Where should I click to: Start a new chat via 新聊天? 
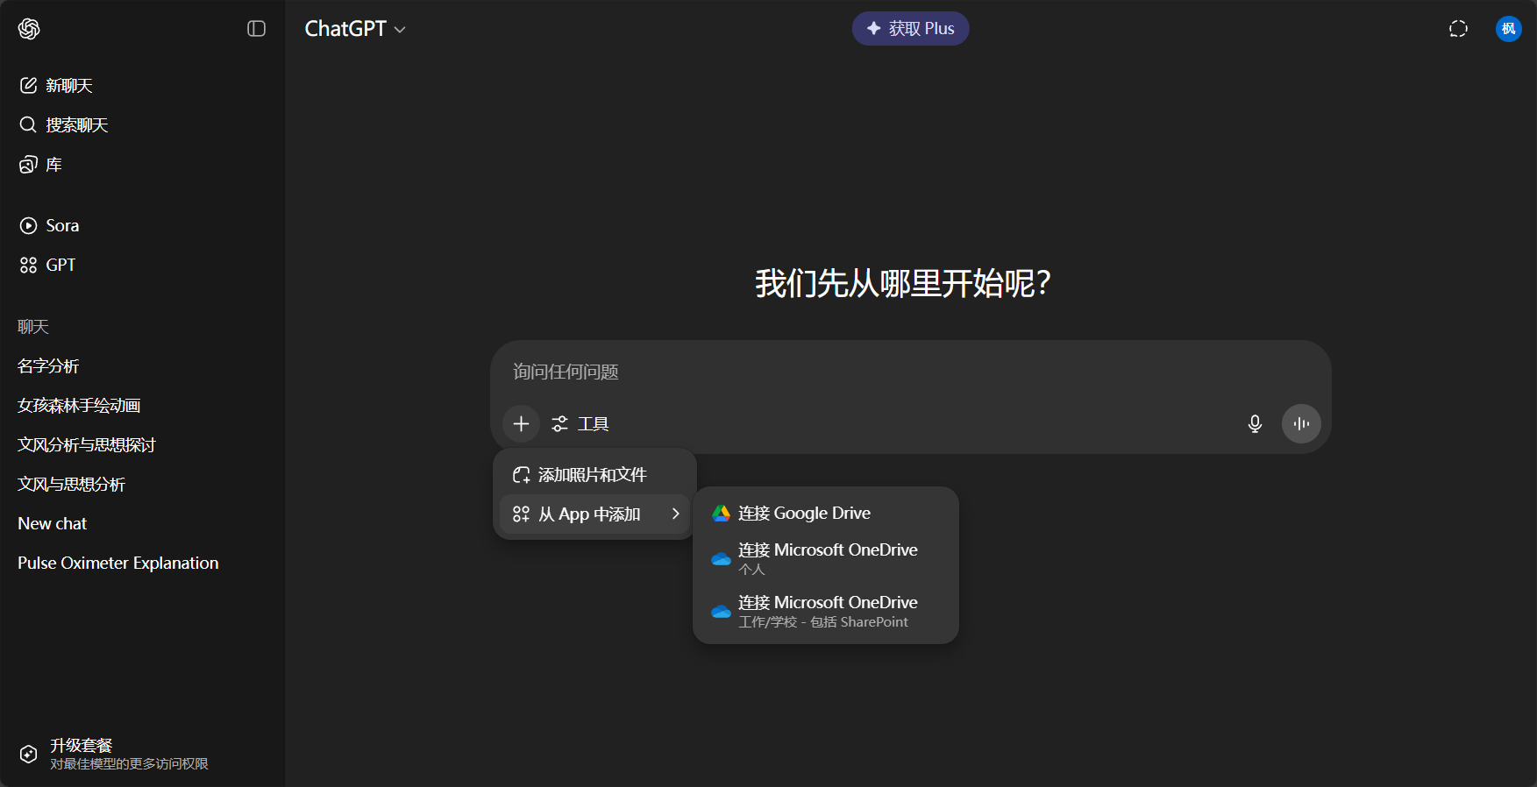[142, 85]
